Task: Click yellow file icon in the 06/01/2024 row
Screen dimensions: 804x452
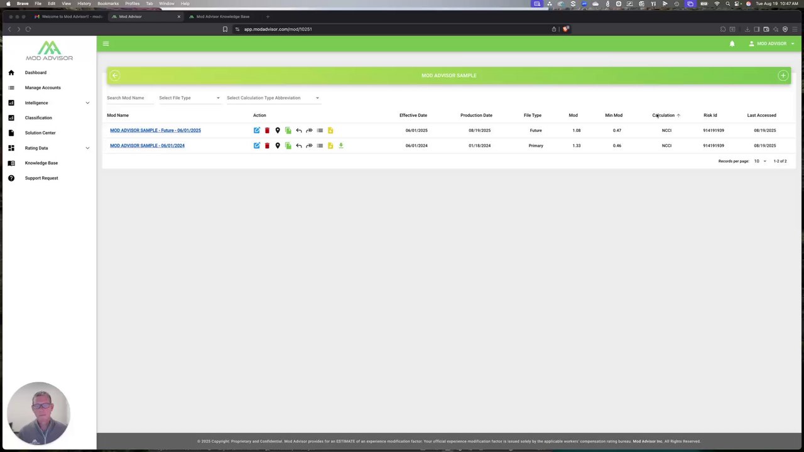Action: tap(330, 146)
